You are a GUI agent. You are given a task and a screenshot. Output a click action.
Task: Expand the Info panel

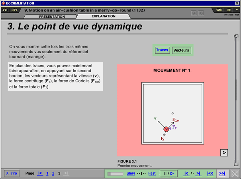point(12,173)
